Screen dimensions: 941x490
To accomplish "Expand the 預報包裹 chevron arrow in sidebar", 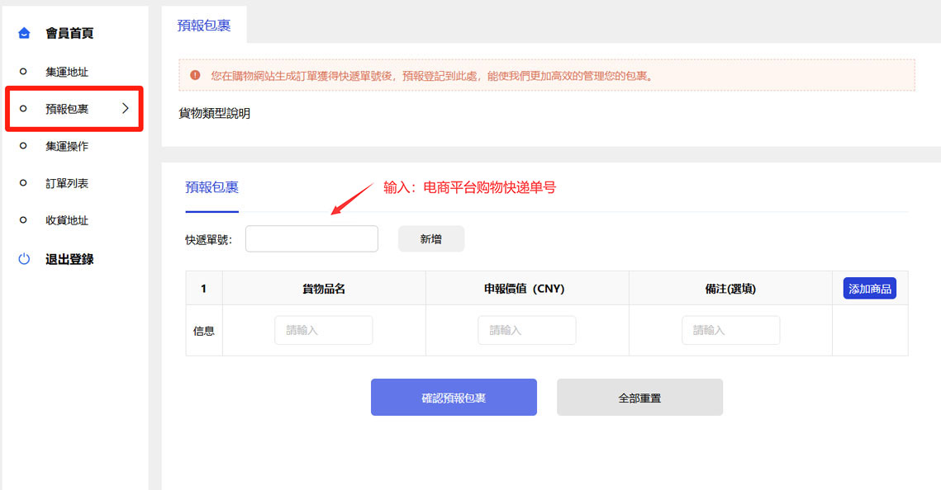I will pyautogui.click(x=126, y=108).
